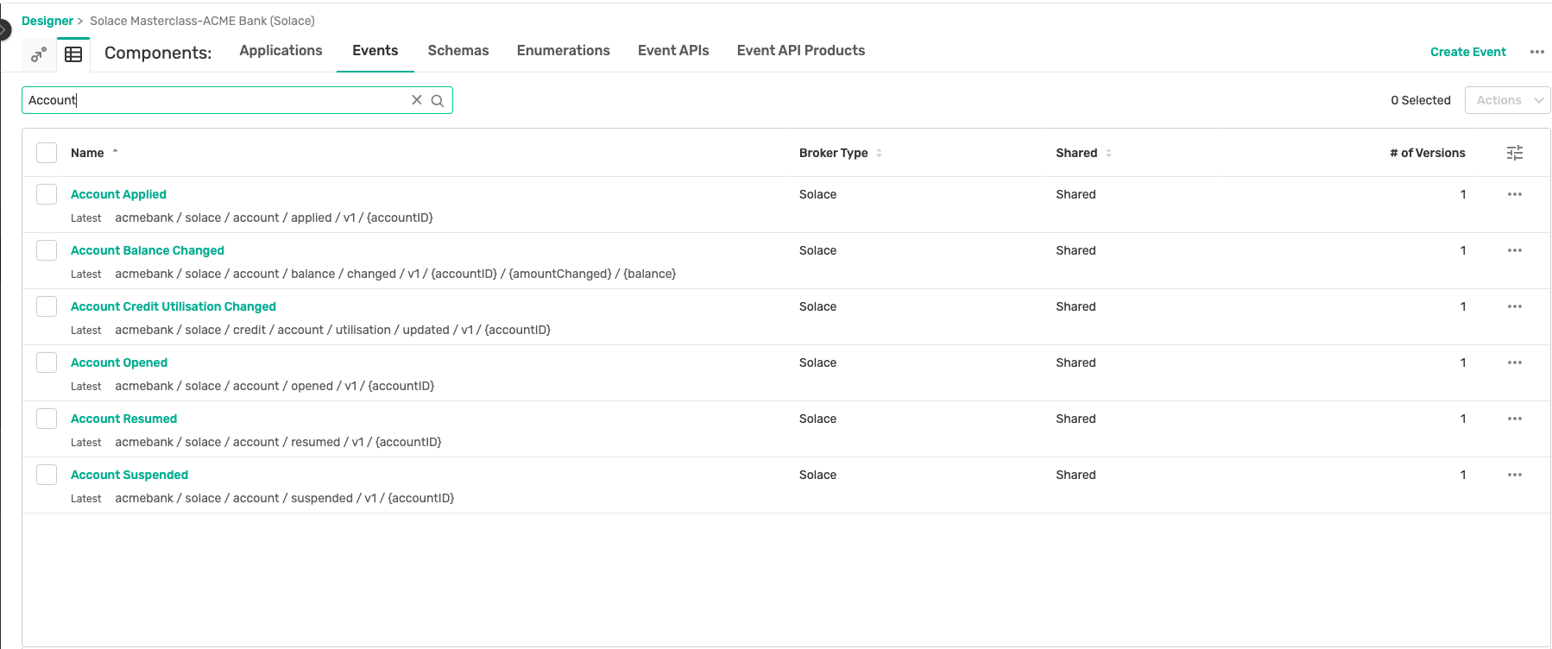Open table column settings icon
The image size is (1552, 649).
[x=1514, y=153]
